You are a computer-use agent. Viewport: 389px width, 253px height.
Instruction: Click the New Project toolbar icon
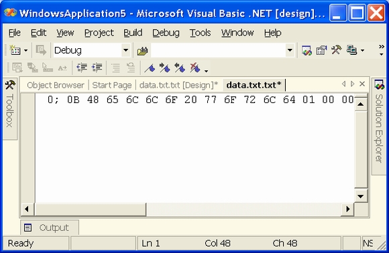pyautogui.click(x=15, y=50)
